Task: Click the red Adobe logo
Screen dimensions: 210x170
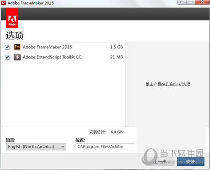Action: pyautogui.click(x=12, y=18)
